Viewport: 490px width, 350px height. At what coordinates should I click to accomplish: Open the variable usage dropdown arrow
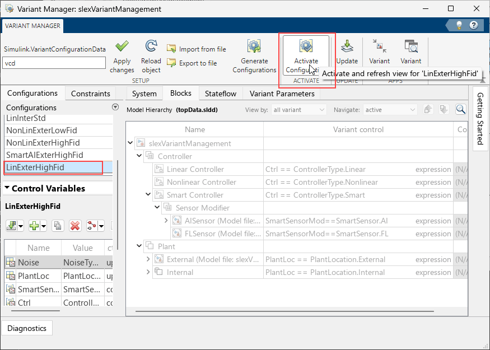coord(101,226)
